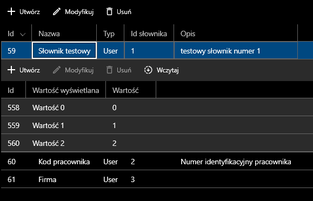Select the Firma dictionary row
This screenshot has width=313, height=201.
[x=157, y=179]
